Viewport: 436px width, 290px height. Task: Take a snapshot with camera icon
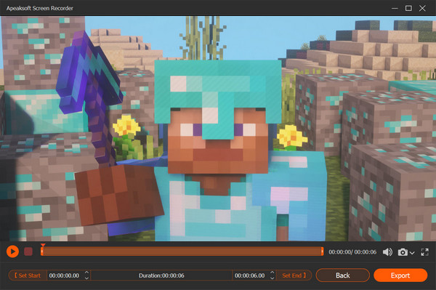tap(403, 252)
